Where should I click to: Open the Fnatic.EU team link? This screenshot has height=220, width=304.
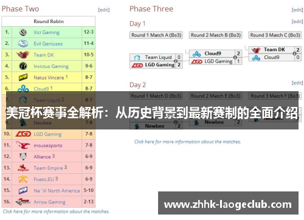[44, 179]
